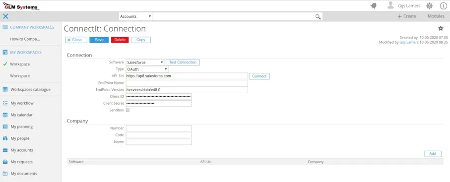Go to My documents
Image resolution: width=450 pixels, height=182 pixels.
point(24,174)
